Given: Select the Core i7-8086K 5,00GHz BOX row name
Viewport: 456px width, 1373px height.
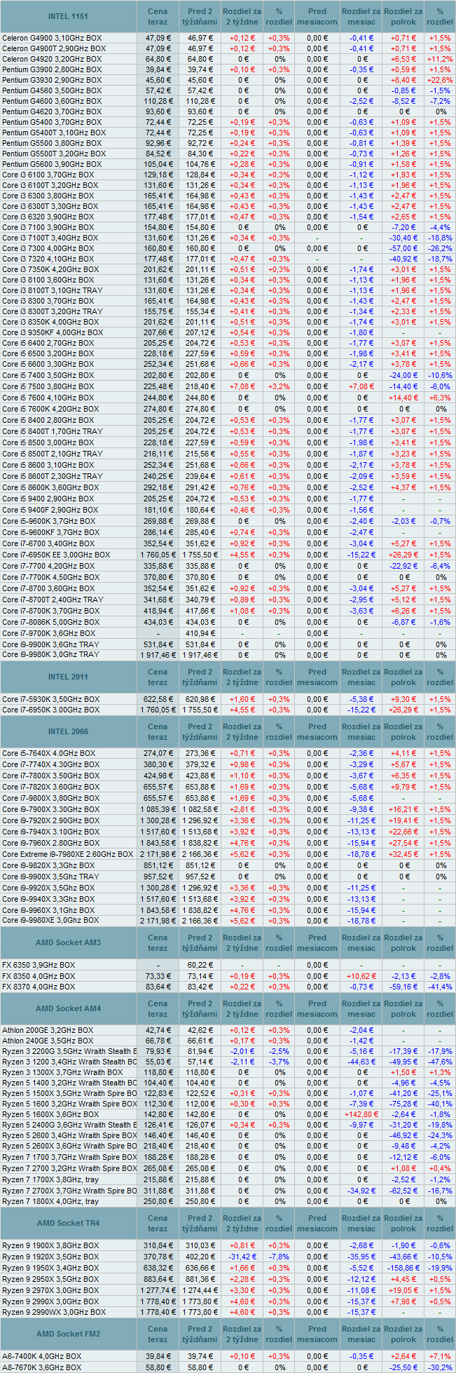Looking at the screenshot, I should click(51, 622).
